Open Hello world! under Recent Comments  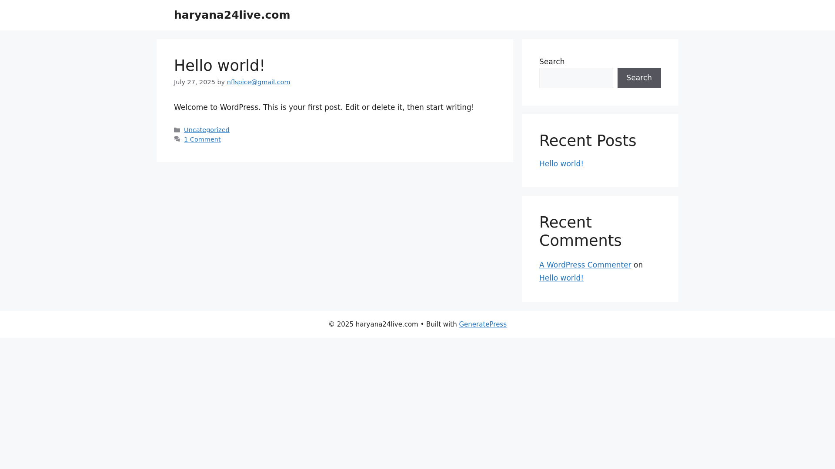click(561, 278)
